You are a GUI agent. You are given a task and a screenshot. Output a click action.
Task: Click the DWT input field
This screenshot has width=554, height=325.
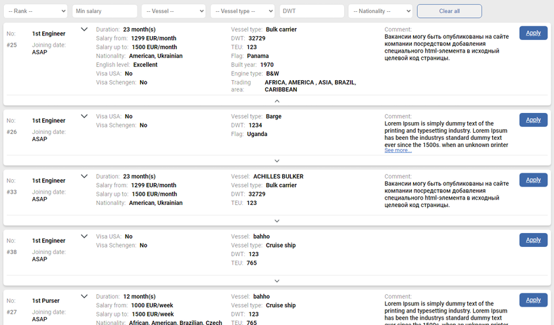311,11
